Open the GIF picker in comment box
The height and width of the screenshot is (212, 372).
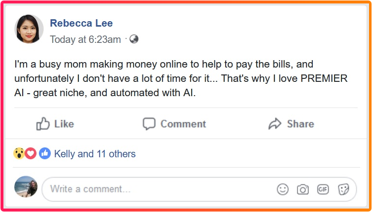323,189
